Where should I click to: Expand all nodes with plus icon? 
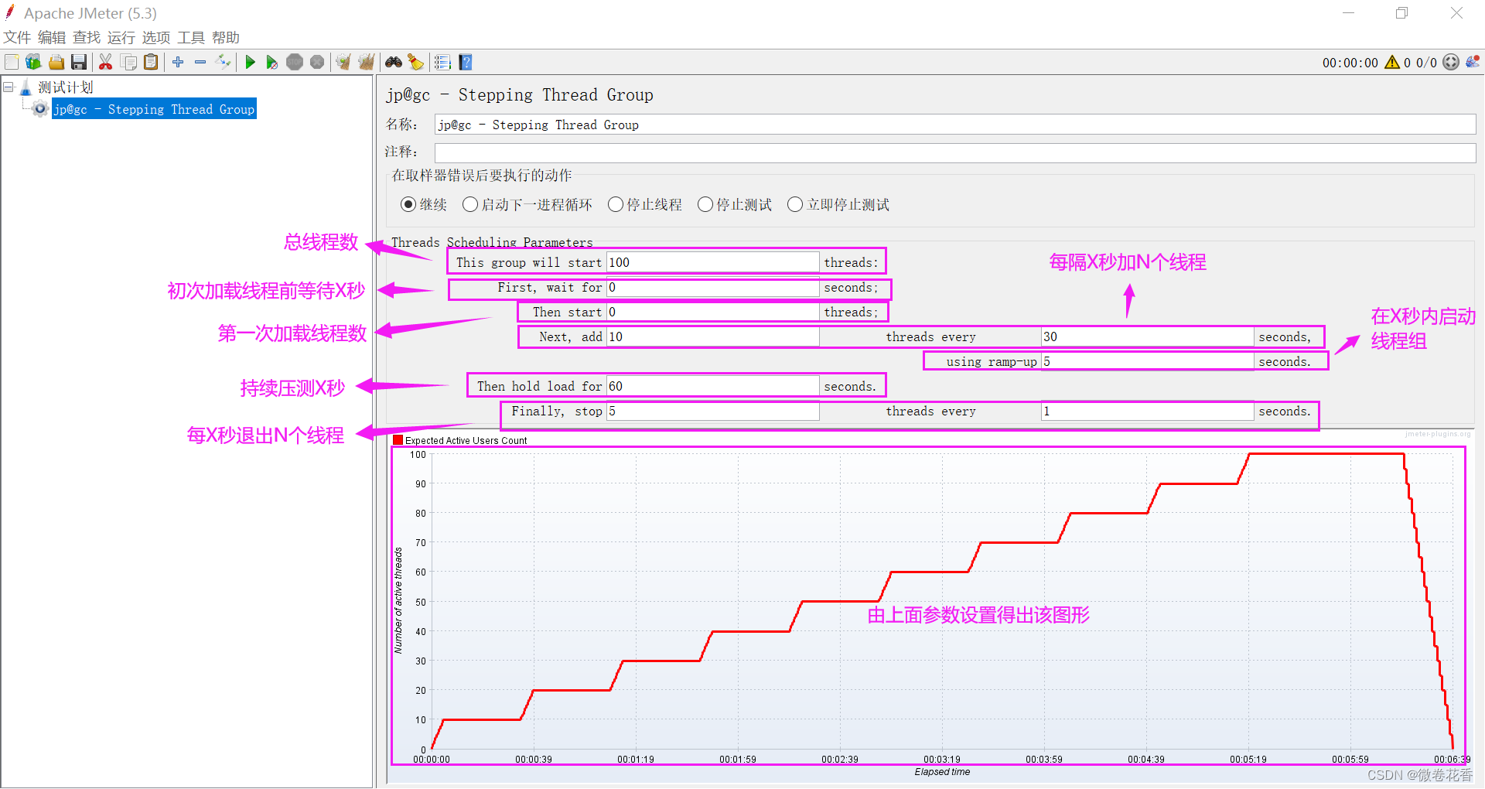click(x=178, y=62)
